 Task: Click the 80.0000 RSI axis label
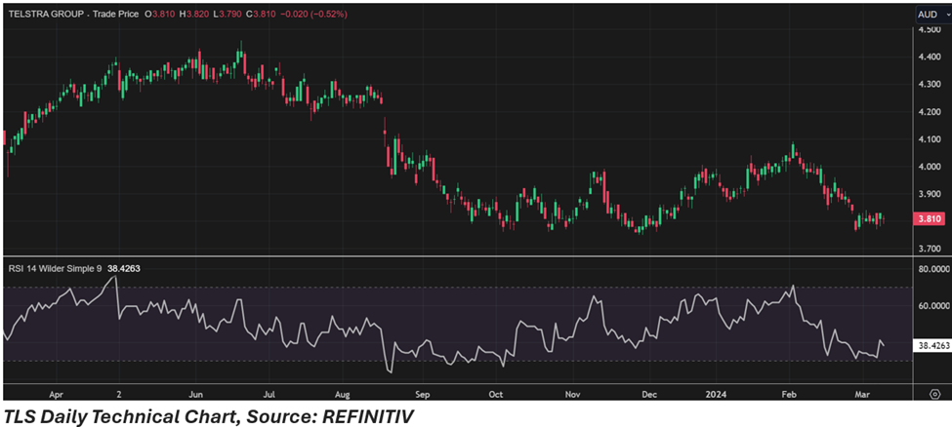[x=933, y=269]
